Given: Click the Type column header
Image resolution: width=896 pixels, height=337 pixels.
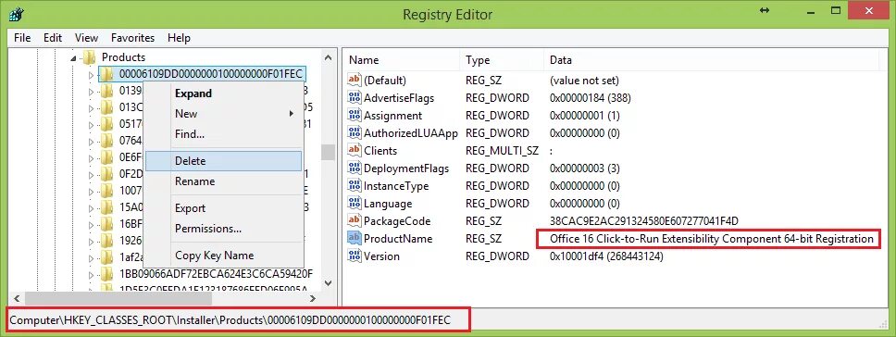Looking at the screenshot, I should [x=502, y=60].
